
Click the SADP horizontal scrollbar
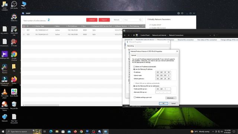point(42,105)
